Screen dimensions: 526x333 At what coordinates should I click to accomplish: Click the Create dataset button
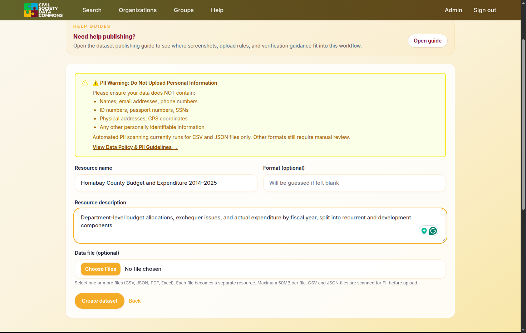[x=99, y=301]
